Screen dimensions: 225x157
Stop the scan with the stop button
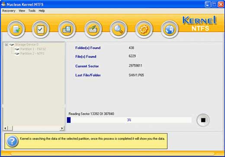tap(203, 120)
